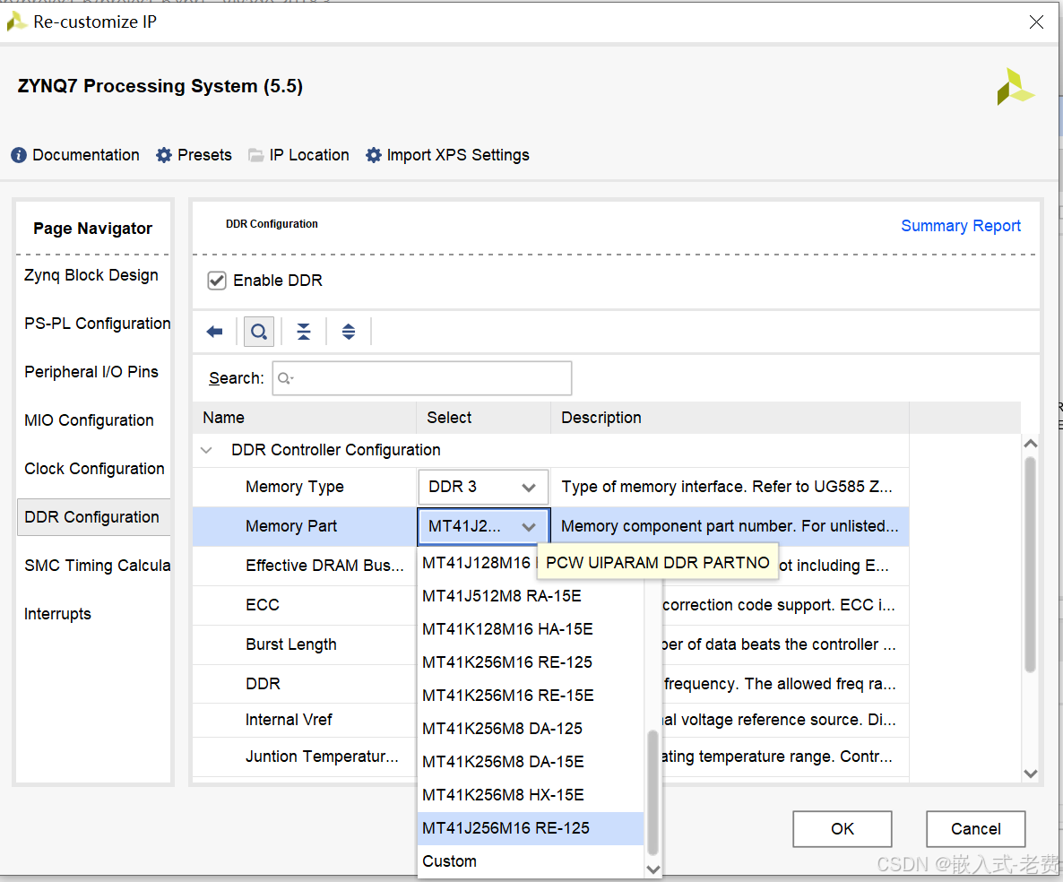The image size is (1063, 882).
Task: Click the table scroll up arrow
Action: point(1031,444)
